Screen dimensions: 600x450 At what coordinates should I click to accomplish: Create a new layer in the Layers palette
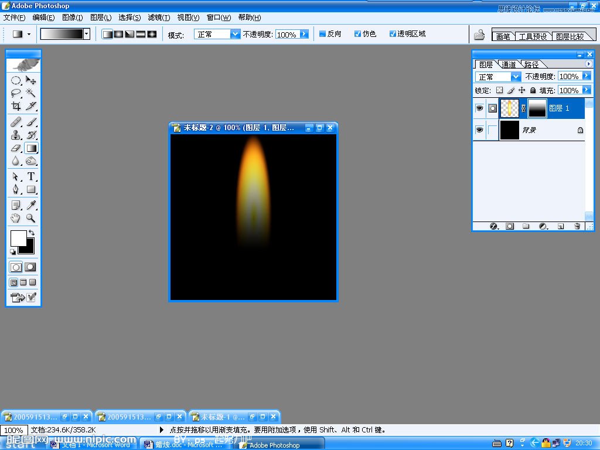tap(560, 226)
